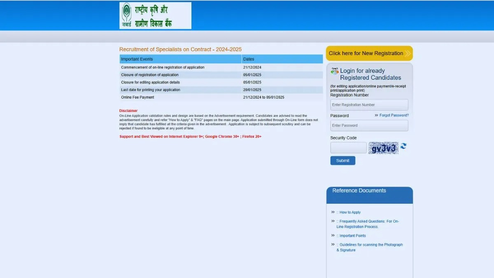The width and height of the screenshot is (494, 278).
Task: Open Frequently Asked Questions for registration process
Action: tap(368, 224)
